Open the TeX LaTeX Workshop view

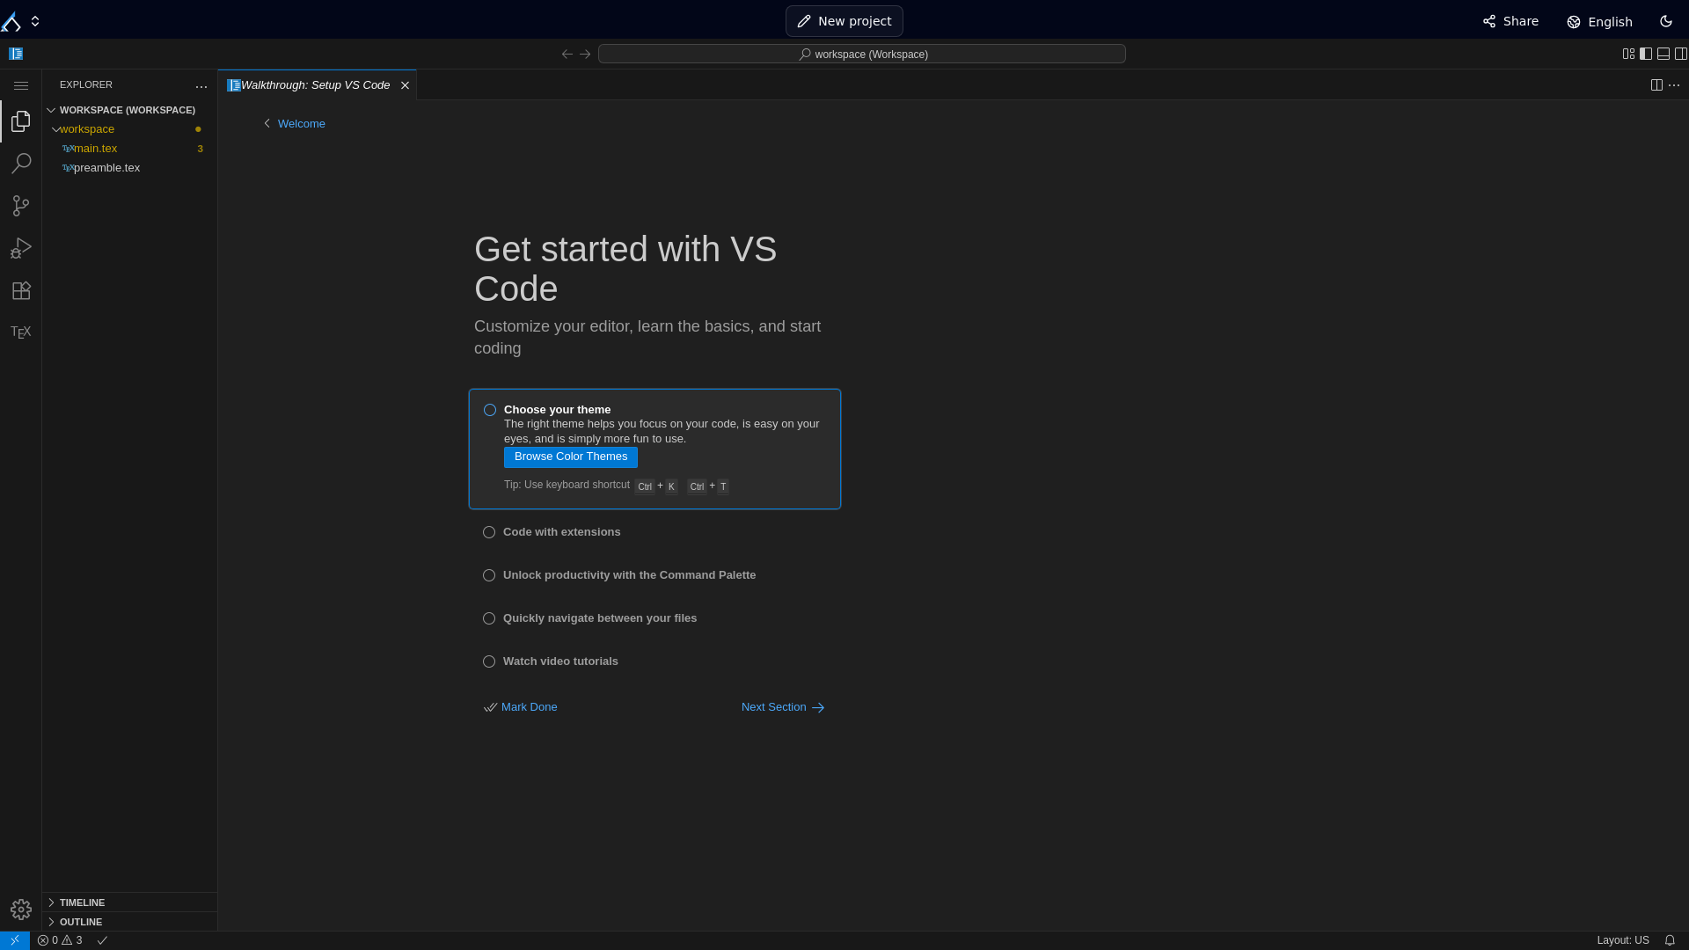click(x=21, y=332)
